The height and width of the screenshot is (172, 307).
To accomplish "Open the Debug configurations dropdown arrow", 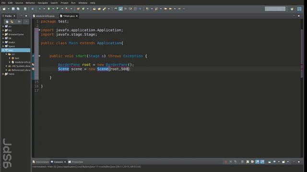I will tap(44, 9).
